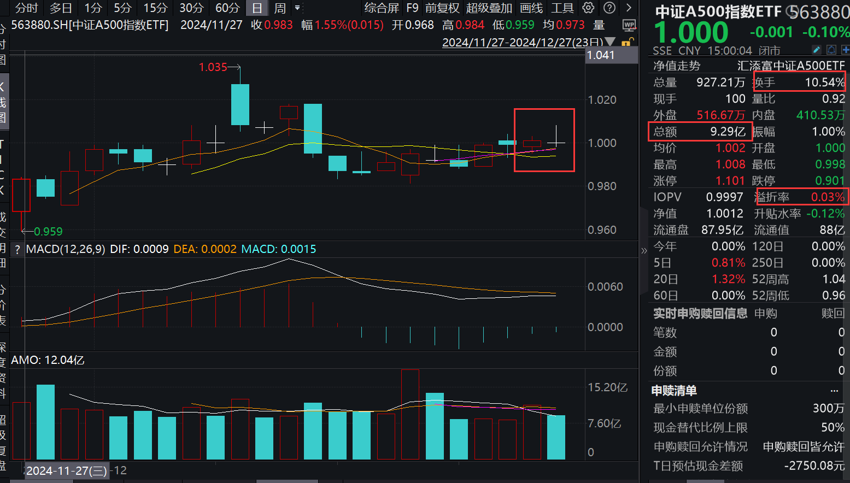The height and width of the screenshot is (483, 850).
Task: Click the MACD indicator help icon
Action: (x=17, y=250)
